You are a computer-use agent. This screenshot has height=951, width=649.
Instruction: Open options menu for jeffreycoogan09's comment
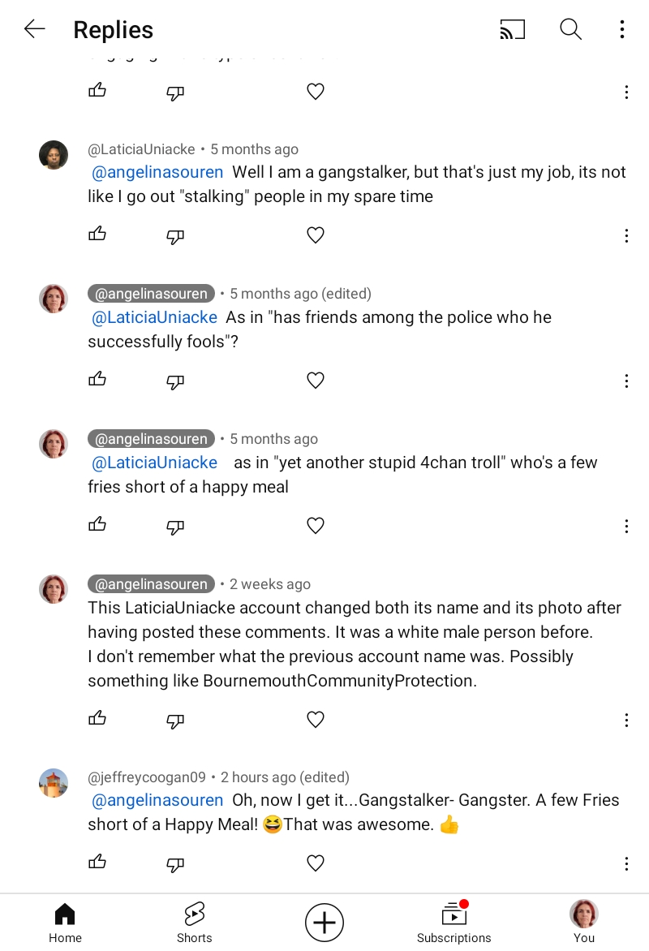[626, 864]
